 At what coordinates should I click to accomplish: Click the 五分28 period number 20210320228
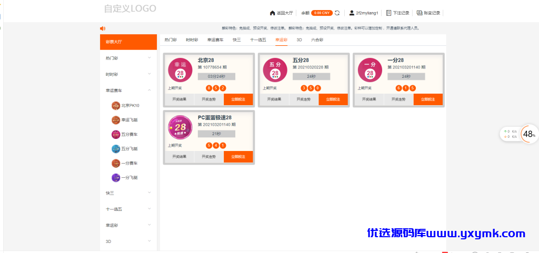311,67
